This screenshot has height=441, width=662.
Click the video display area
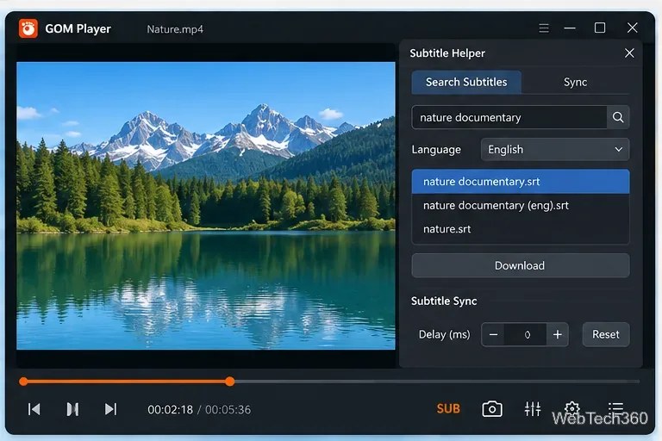(206, 206)
